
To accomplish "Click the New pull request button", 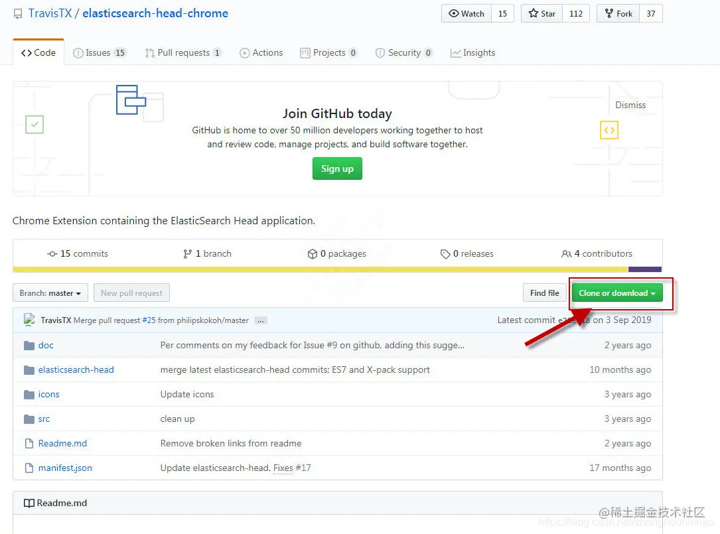I will click(132, 293).
